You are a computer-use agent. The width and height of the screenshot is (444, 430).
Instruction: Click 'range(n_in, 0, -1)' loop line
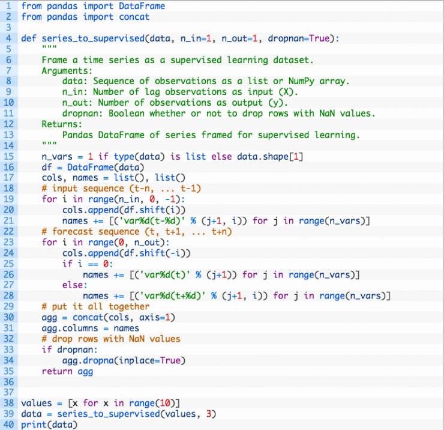click(x=113, y=199)
